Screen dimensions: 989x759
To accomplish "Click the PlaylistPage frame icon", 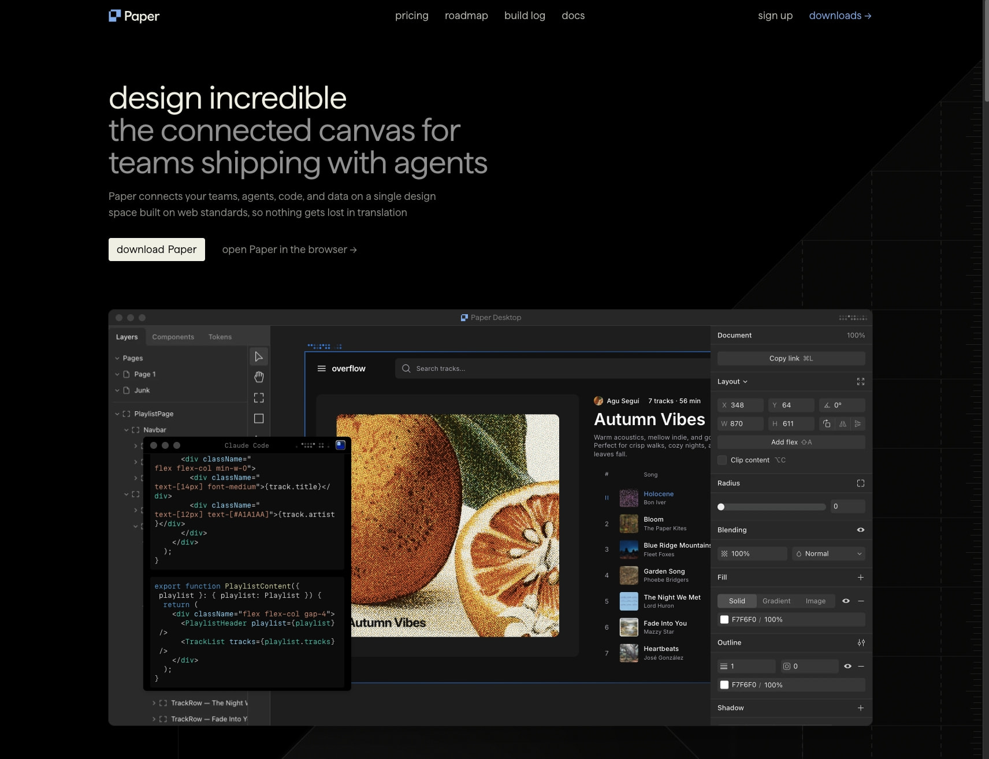I will pyautogui.click(x=127, y=414).
